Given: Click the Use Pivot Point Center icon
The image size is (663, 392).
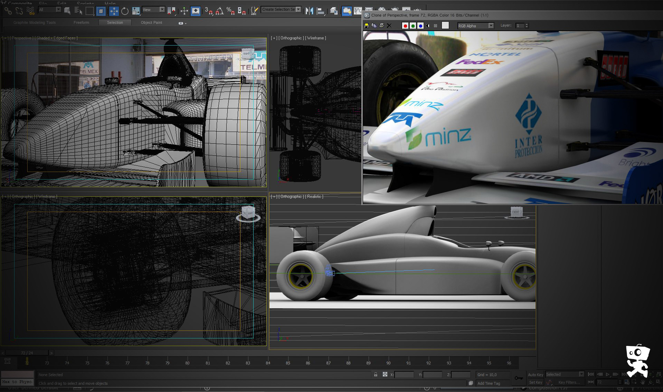Looking at the screenshot, I should [x=171, y=11].
